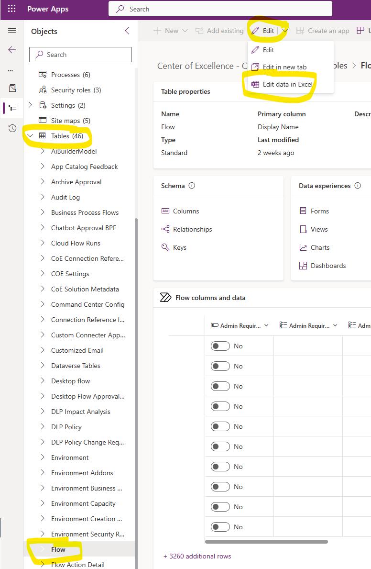Toggle the first Admin Required switch to Yes
The width and height of the screenshot is (371, 569).
tap(220, 346)
